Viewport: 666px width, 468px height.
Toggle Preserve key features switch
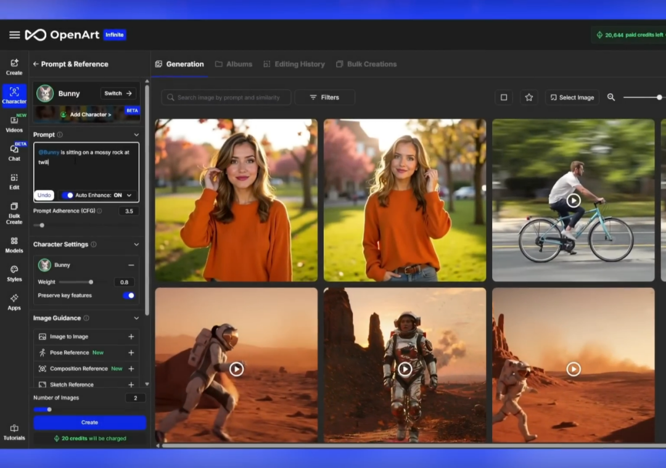pos(129,295)
